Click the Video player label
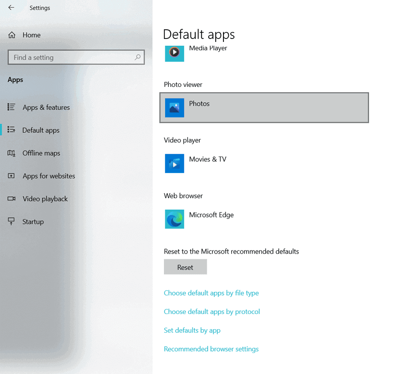The image size is (405, 374). 182,140
